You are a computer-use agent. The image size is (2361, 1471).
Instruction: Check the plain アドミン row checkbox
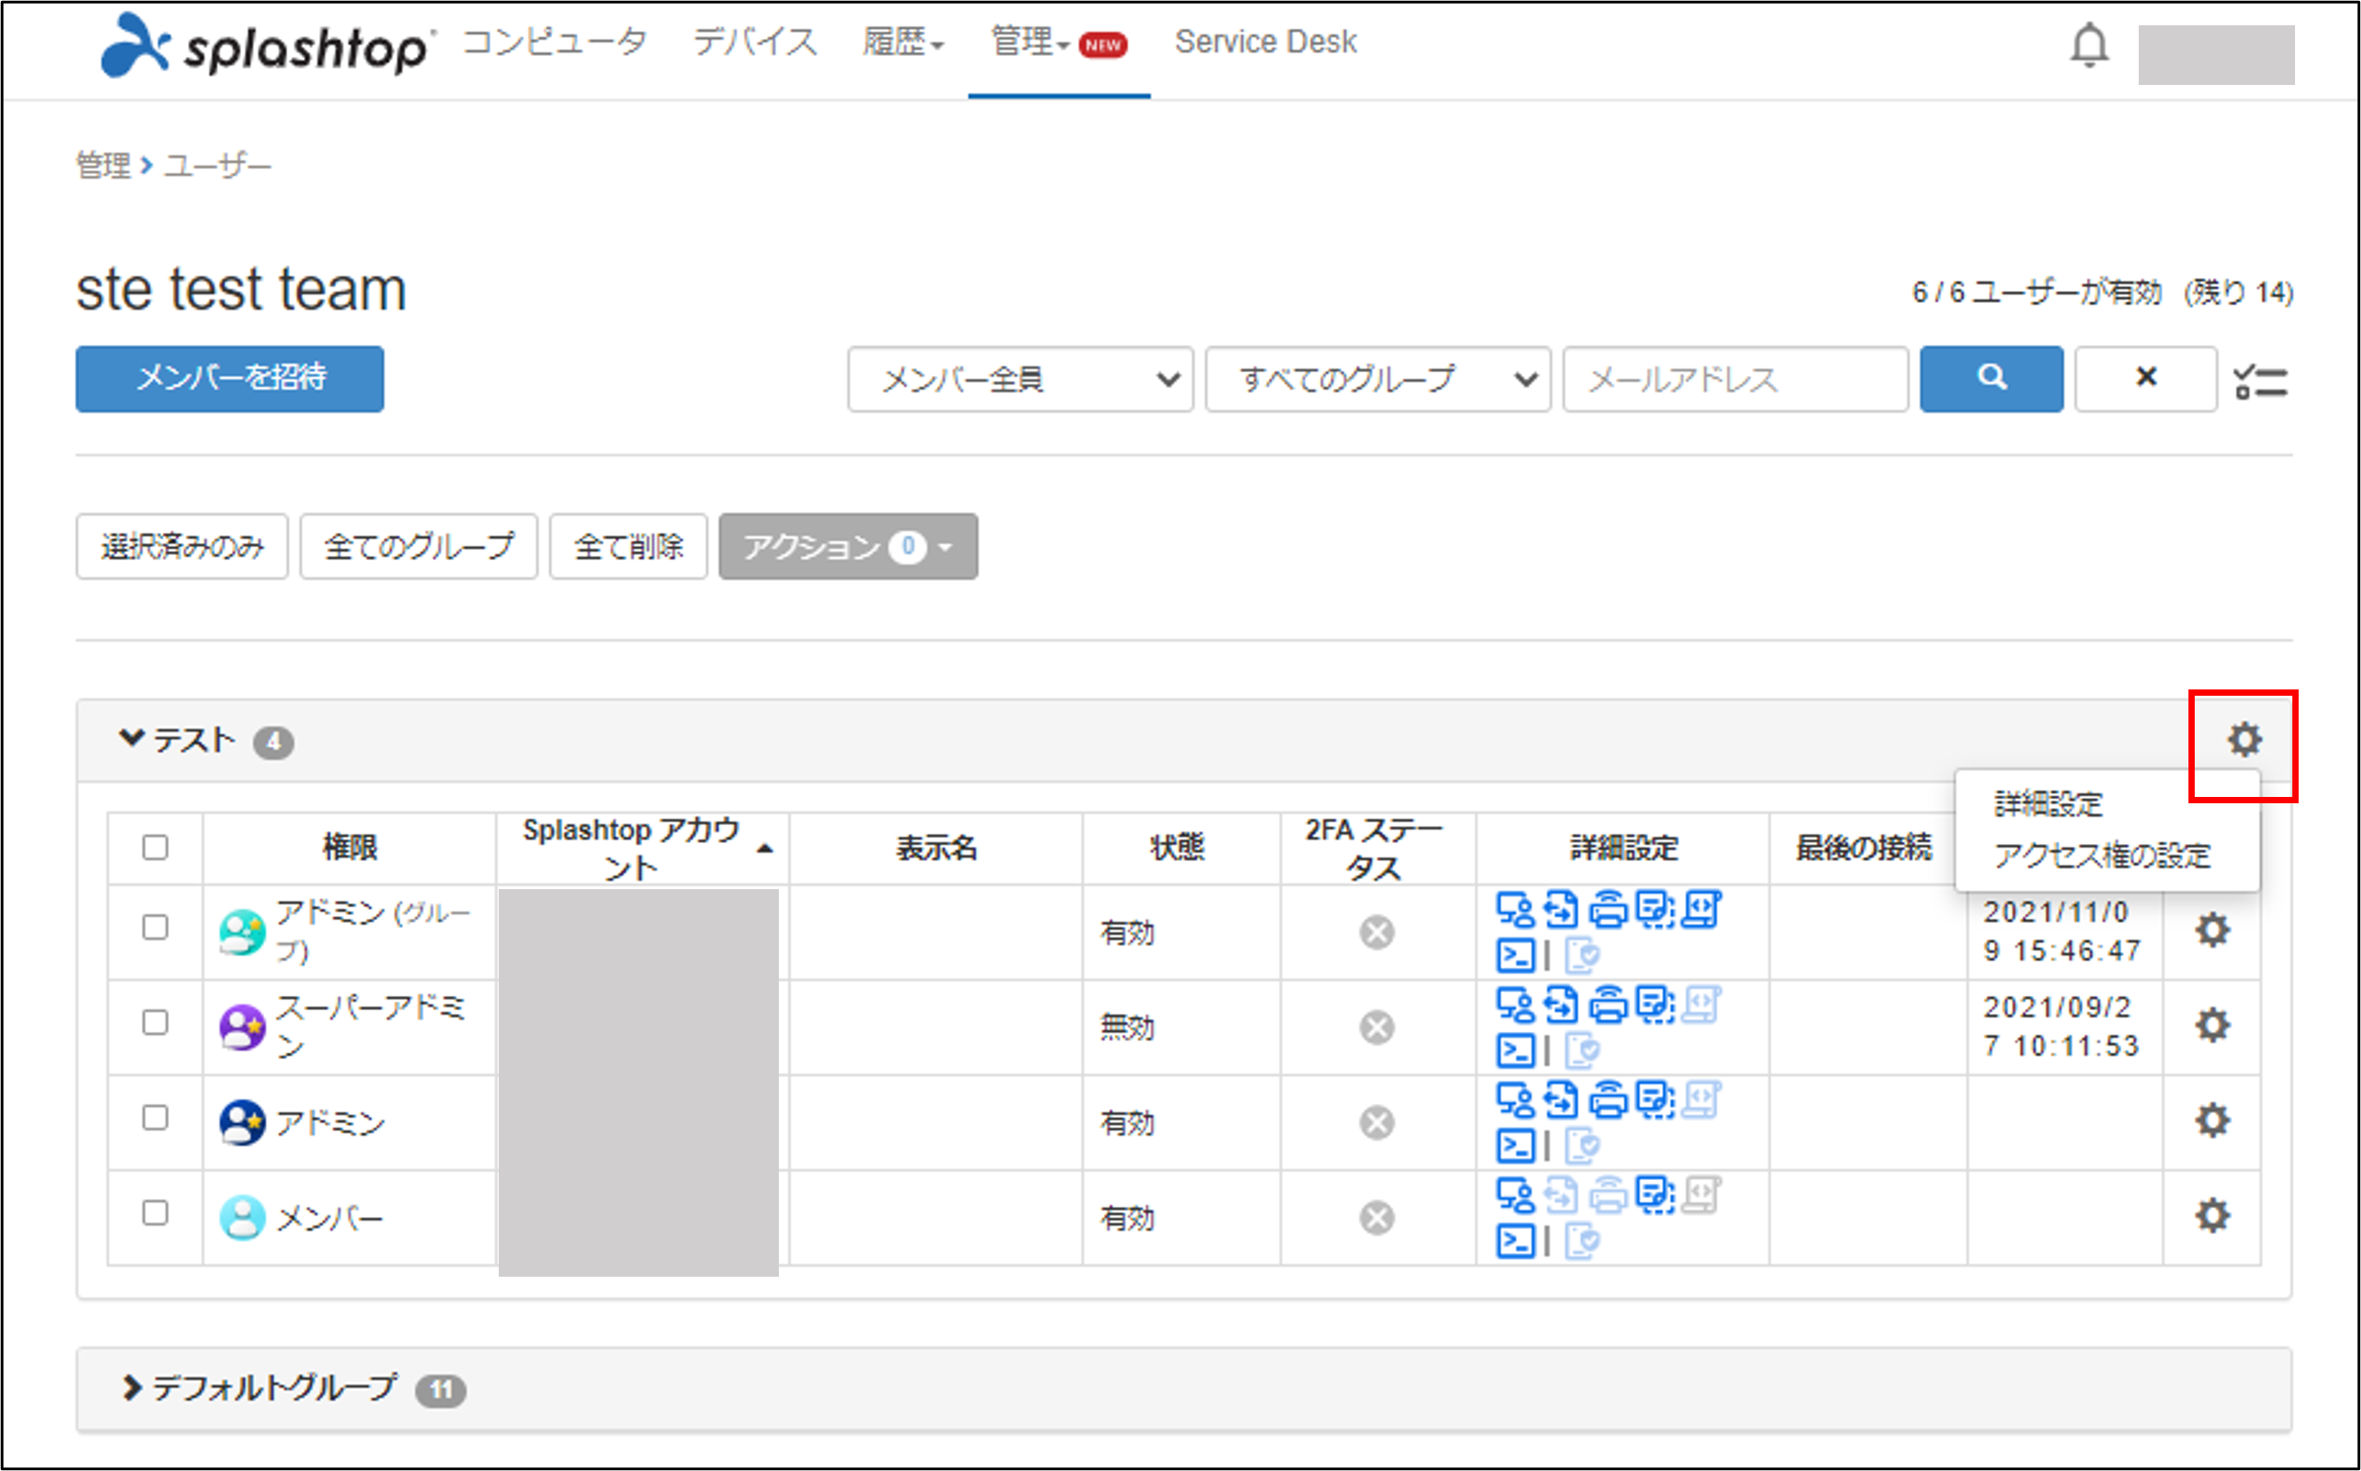[155, 1118]
